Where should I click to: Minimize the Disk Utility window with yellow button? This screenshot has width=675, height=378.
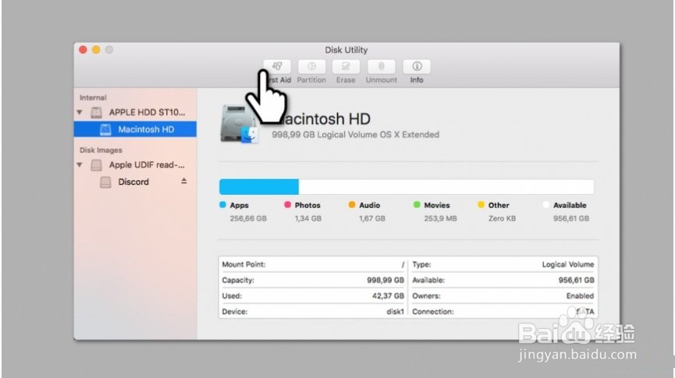[x=96, y=50]
